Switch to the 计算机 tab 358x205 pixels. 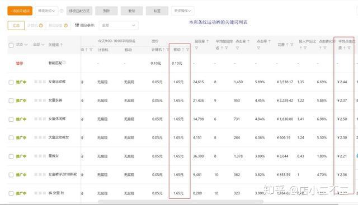pyautogui.click(x=35, y=25)
